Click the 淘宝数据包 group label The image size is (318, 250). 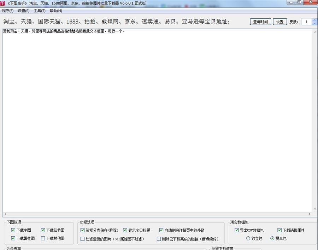[x=239, y=222]
